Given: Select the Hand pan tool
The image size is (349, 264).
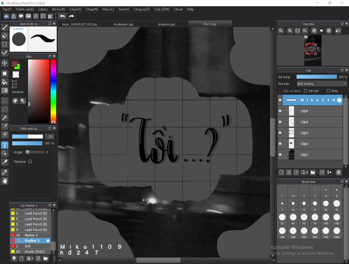Looking at the screenshot, I should click(x=5, y=181).
